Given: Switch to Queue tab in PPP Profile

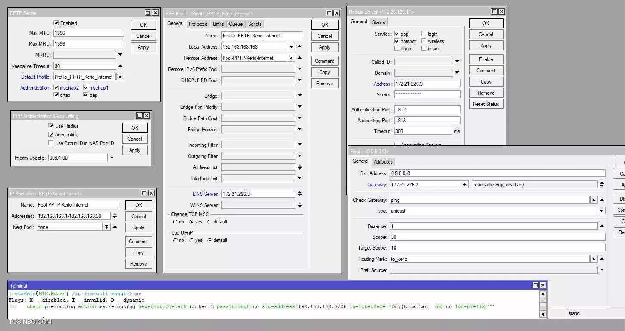Looking at the screenshot, I should point(236,24).
